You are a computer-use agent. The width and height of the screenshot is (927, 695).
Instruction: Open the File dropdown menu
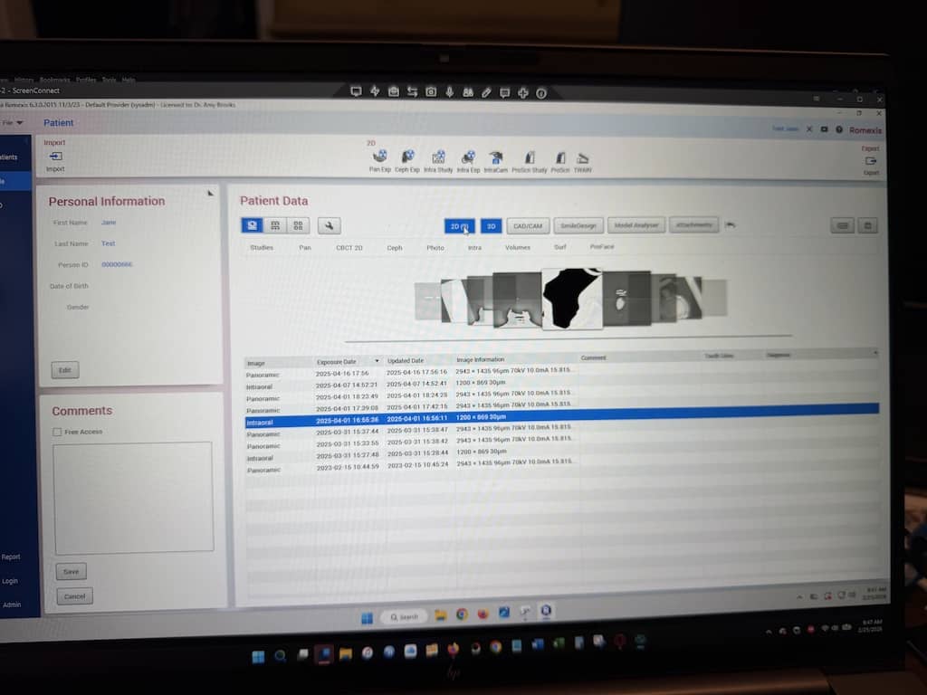click(x=13, y=122)
